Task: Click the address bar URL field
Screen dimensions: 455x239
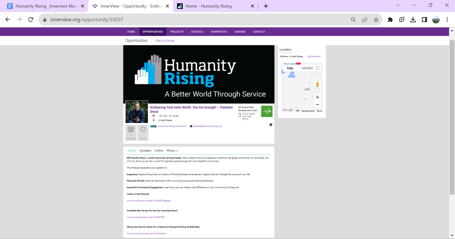Action: click(196, 20)
